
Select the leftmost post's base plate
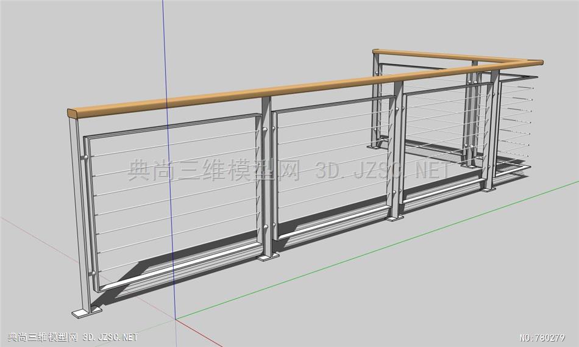[x=87, y=312]
